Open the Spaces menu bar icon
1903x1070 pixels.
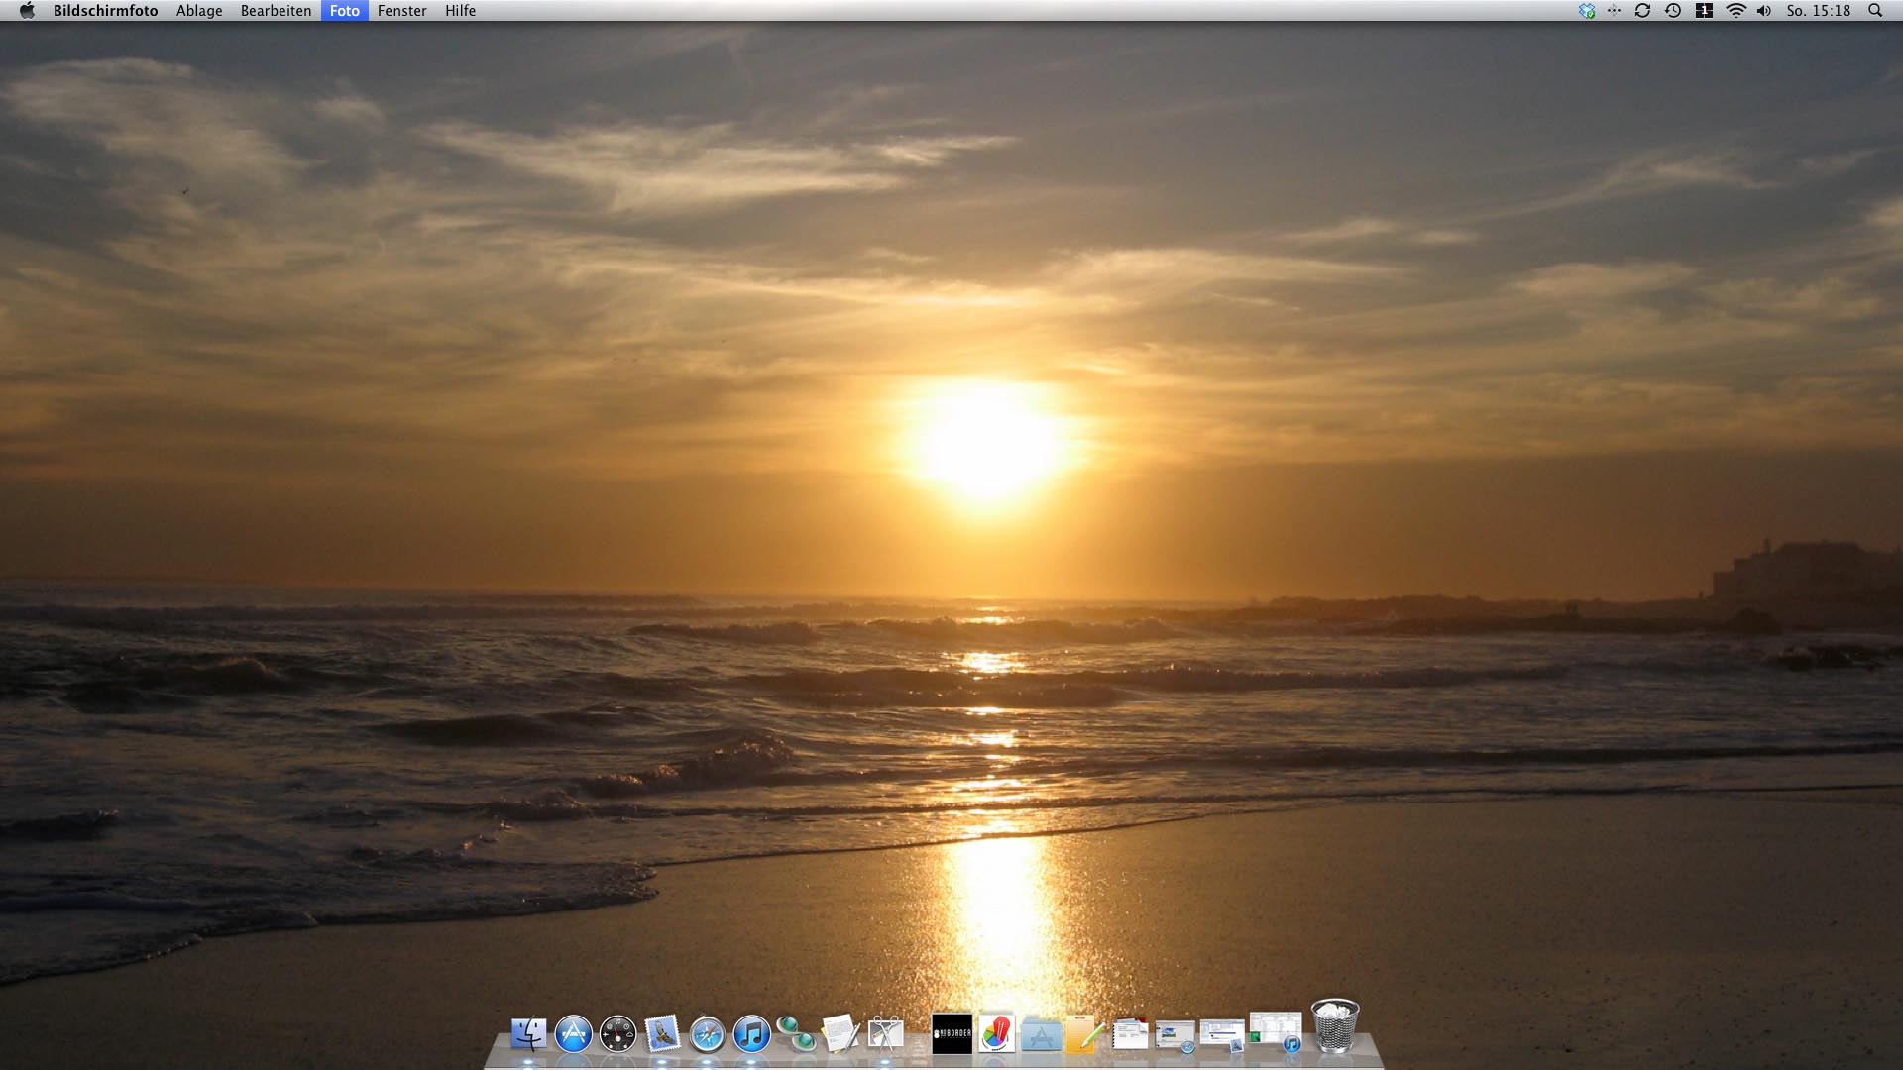point(1704,11)
